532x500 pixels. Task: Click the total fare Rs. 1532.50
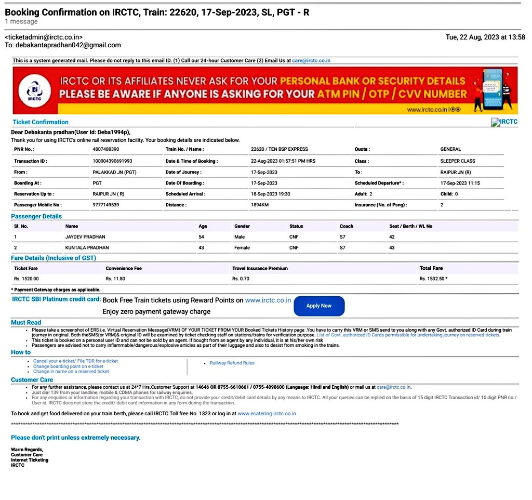(433, 279)
